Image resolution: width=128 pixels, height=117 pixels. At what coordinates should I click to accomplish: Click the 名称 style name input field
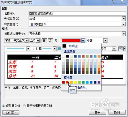[x=77, y=14]
